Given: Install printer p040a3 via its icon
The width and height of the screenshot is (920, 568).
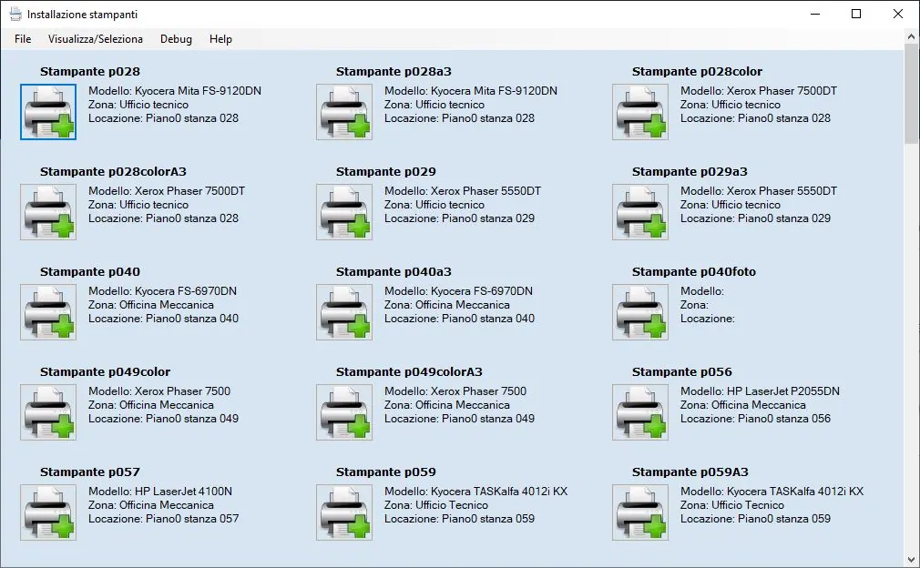Looking at the screenshot, I should click(344, 312).
